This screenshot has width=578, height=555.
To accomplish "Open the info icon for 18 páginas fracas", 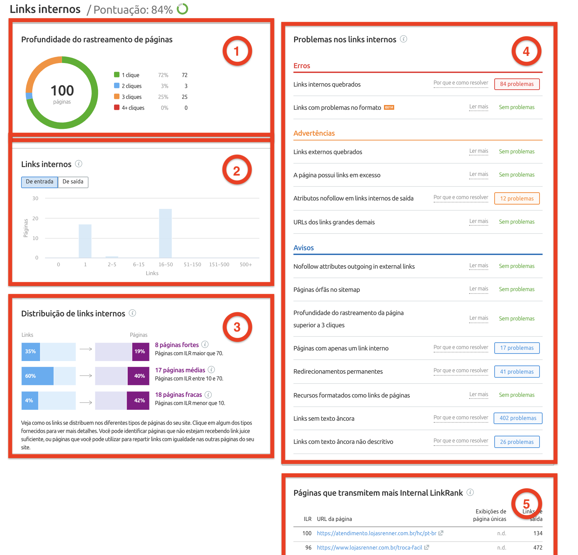I will [x=208, y=394].
